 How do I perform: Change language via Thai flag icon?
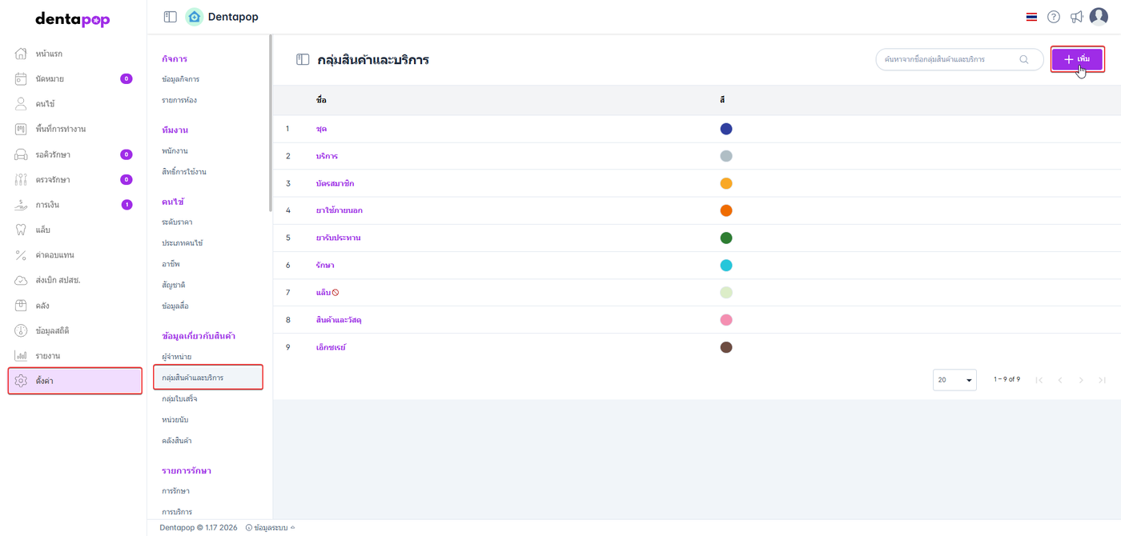point(1031,17)
